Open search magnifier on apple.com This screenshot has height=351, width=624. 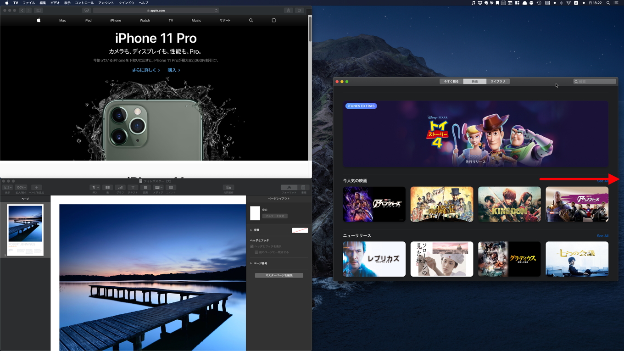tap(251, 20)
